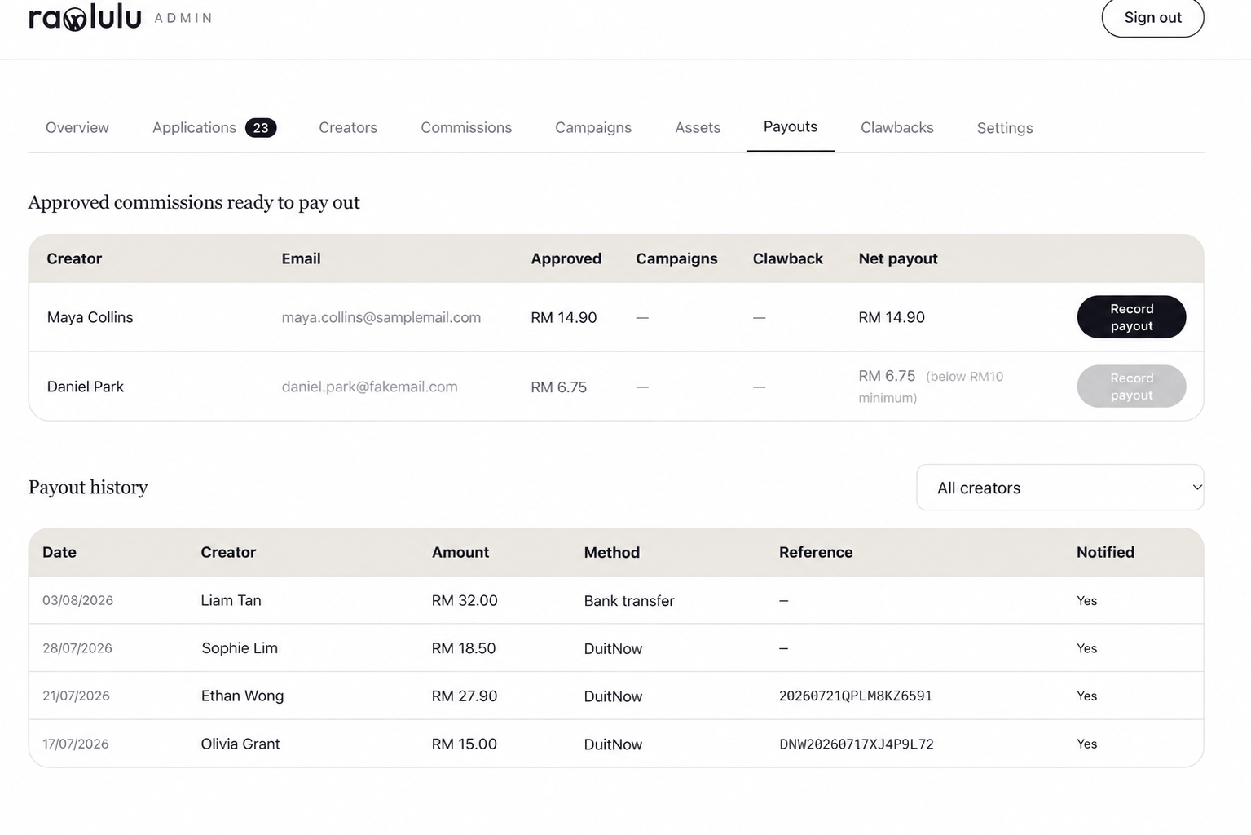Viewport: 1251px width, 835px height.
Task: Click Bank transfer method for Liam Tan
Action: click(629, 601)
